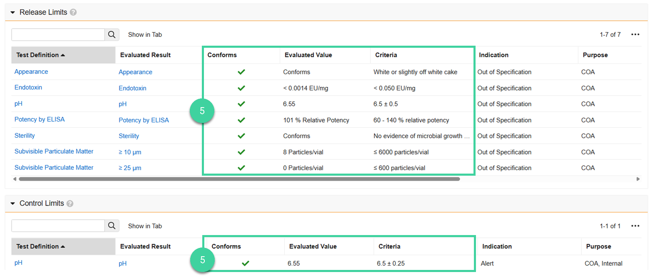Sort by Test Definition in Release Limits
Image resolution: width=650 pixels, height=277 pixels.
tap(40, 55)
